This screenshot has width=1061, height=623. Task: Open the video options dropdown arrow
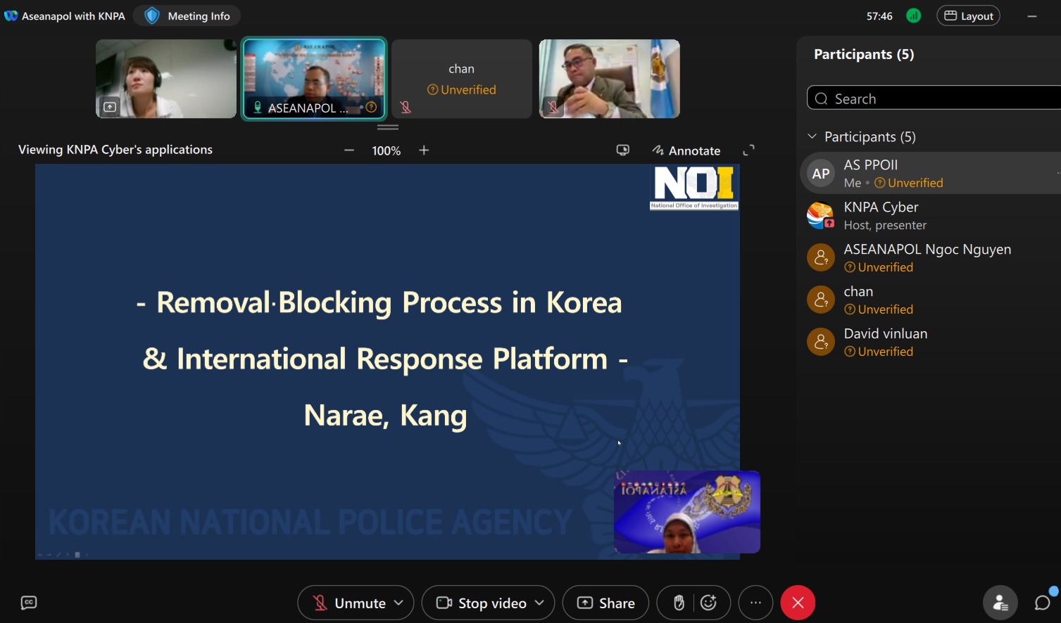point(540,603)
